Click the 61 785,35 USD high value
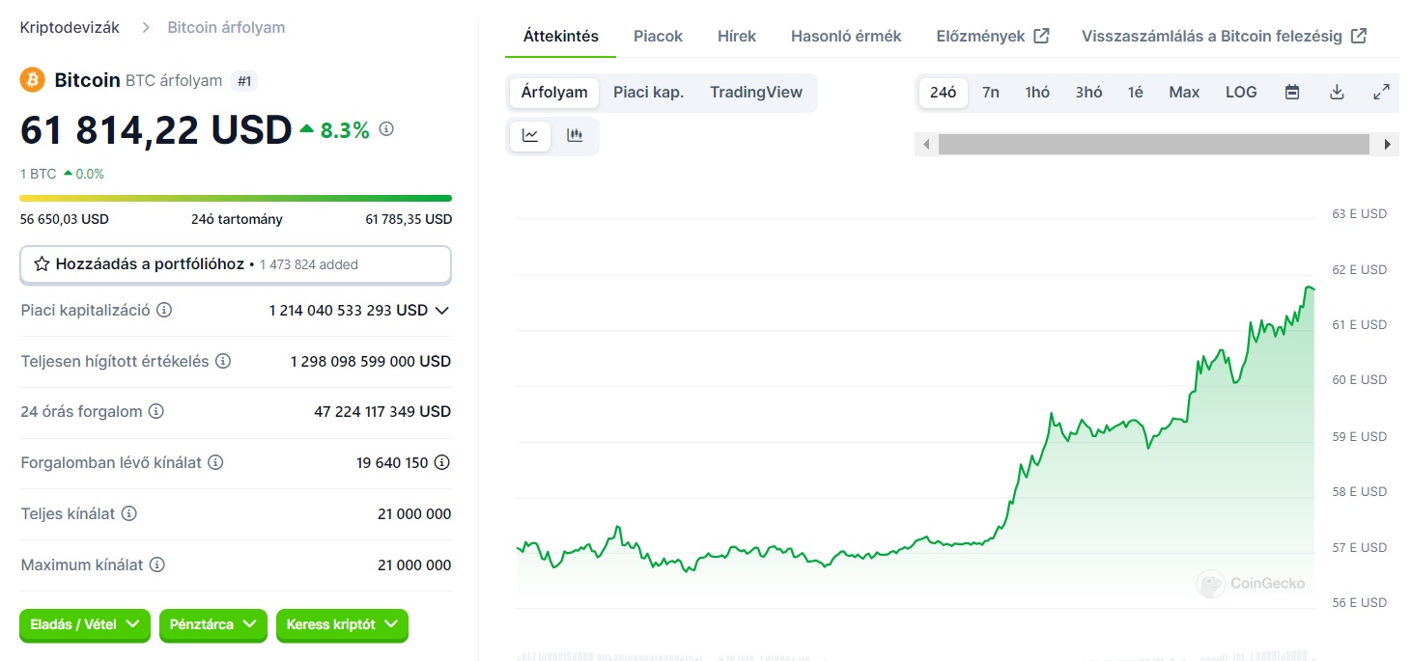 [x=409, y=219]
